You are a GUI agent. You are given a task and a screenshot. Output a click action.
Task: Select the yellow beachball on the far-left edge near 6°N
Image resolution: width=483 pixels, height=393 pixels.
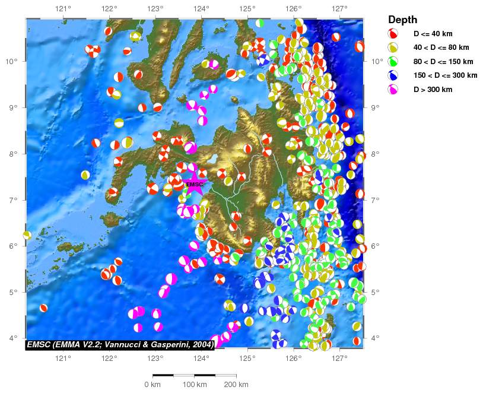[x=27, y=235]
